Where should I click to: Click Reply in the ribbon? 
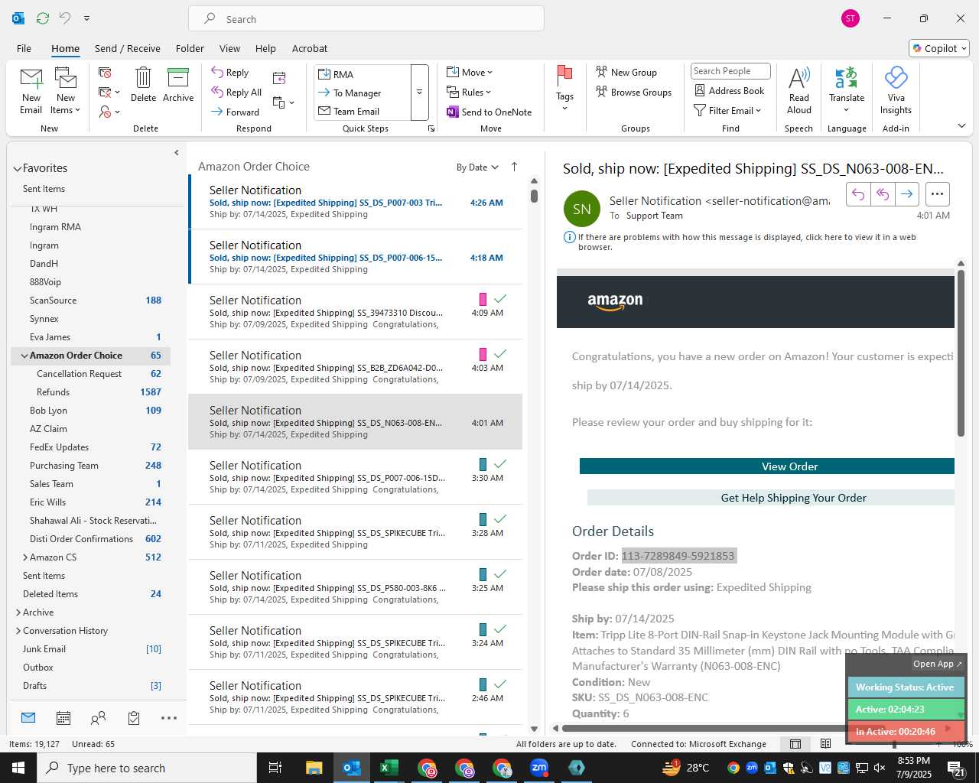[230, 73]
